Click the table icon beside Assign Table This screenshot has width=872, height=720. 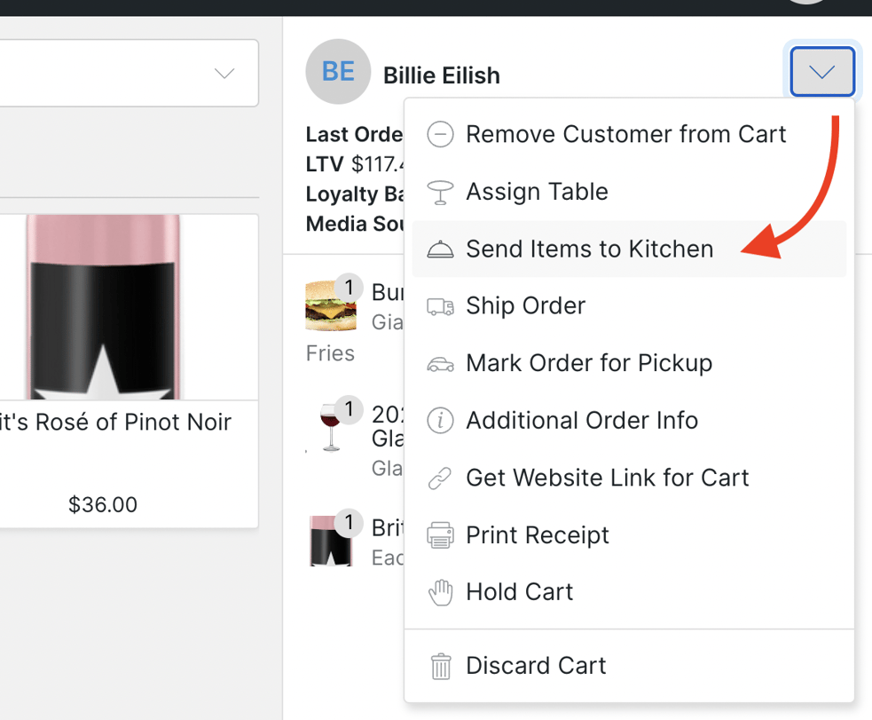click(440, 192)
